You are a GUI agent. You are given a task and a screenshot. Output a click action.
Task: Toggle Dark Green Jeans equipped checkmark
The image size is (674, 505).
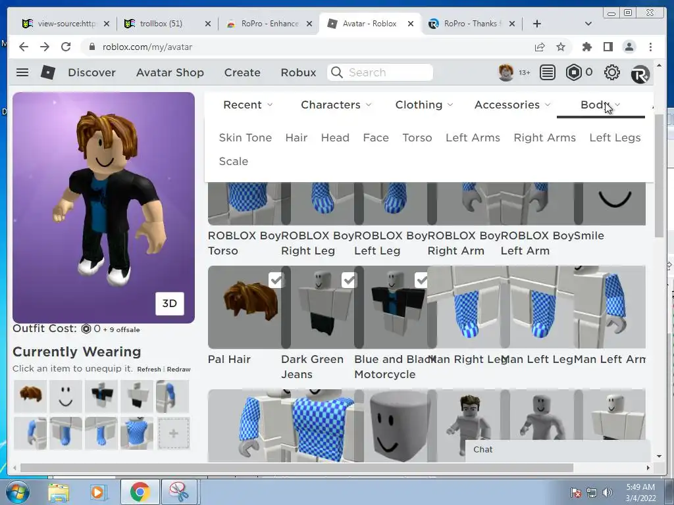point(349,280)
